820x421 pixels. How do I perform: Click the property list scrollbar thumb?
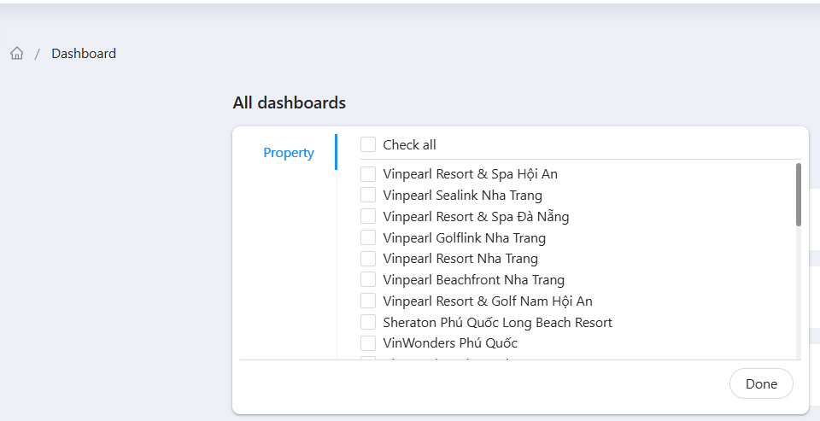click(799, 195)
